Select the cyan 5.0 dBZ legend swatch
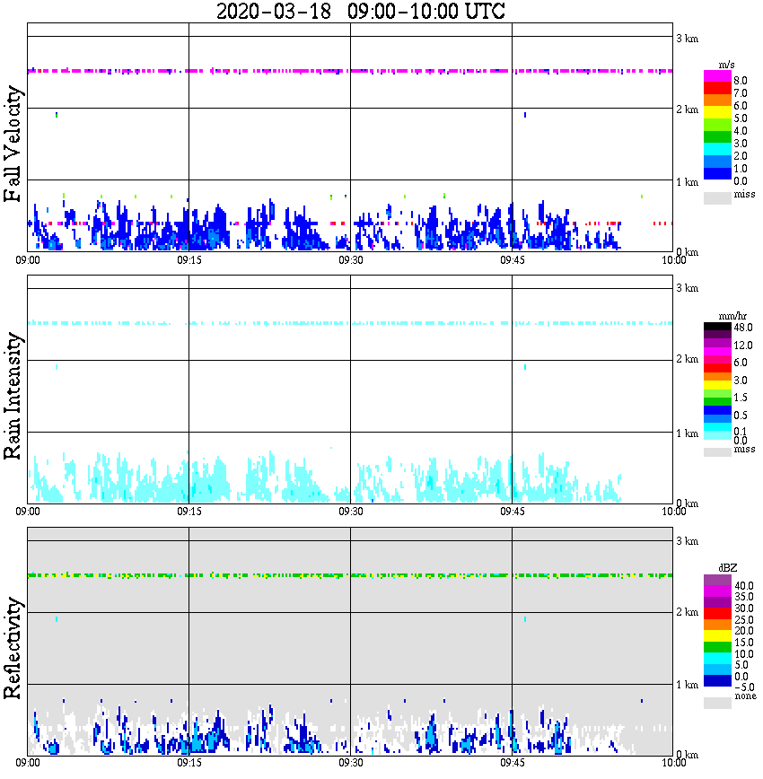Image resolution: width=763 pixels, height=779 pixels. point(717,659)
